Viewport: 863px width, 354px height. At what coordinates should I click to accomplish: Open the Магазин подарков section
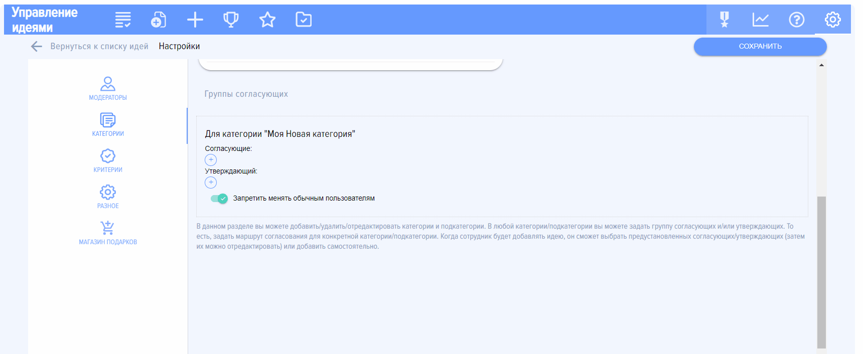[108, 233]
